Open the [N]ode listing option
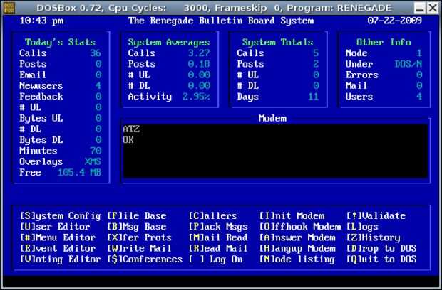 tap(297, 259)
